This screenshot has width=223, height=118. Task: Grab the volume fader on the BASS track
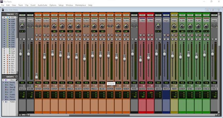156,52
